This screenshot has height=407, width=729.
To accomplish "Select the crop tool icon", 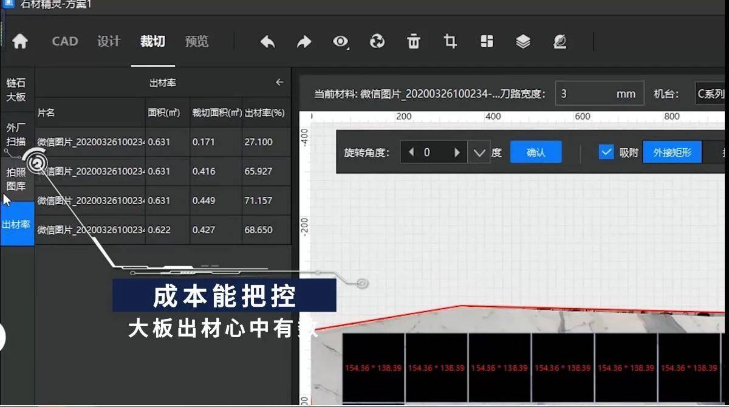I will point(450,41).
